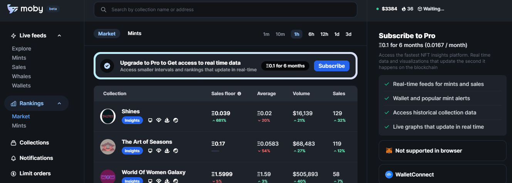The image size is (512, 183).
Task: Click the beta badge next to moby
Action: pyautogui.click(x=53, y=9)
